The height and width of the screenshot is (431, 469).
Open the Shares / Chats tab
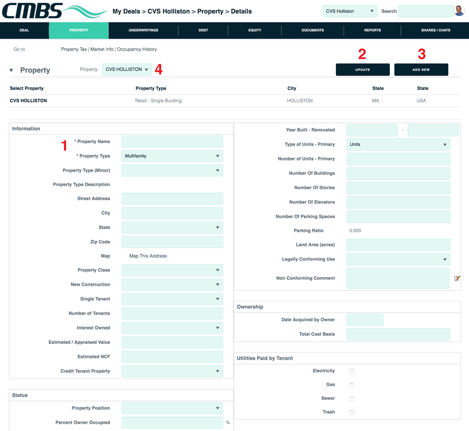[436, 30]
